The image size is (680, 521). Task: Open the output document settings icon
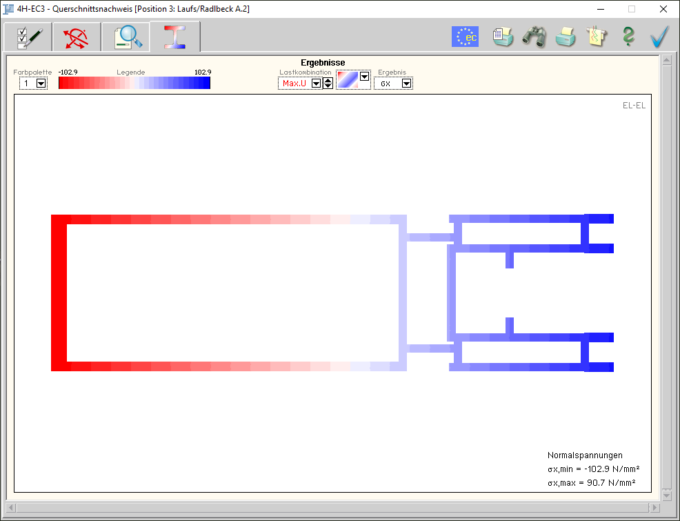[x=503, y=37]
